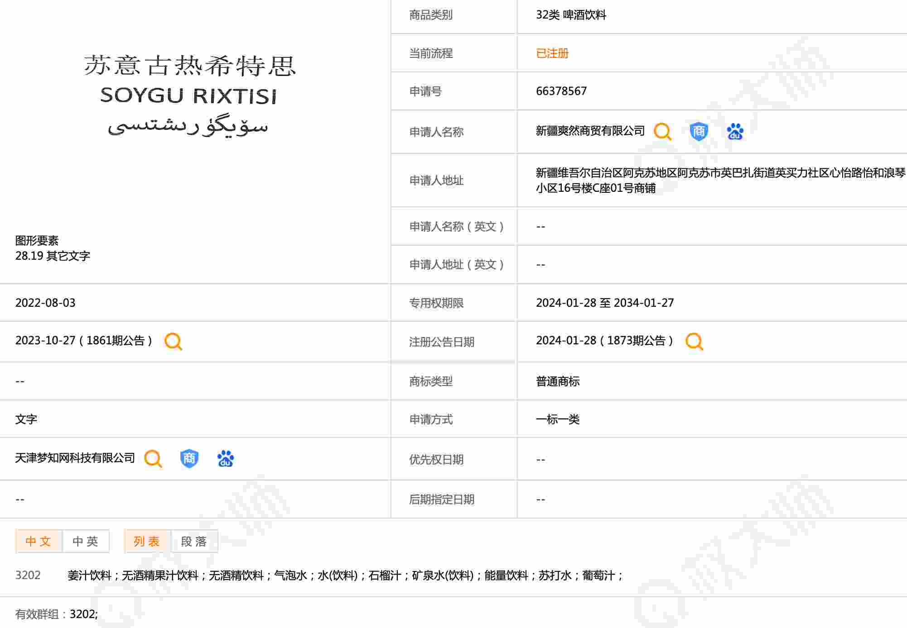Click search icon beside 天津梦知网科技有限公司
Image resolution: width=907 pixels, height=628 pixels.
(x=153, y=458)
